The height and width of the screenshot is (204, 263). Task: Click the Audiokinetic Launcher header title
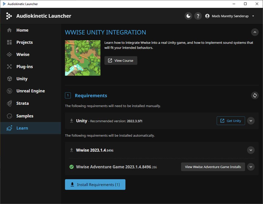click(x=44, y=16)
